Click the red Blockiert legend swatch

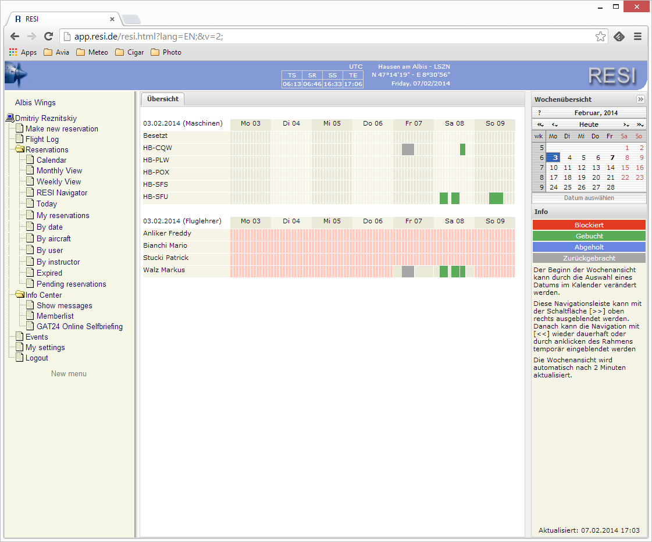(589, 225)
